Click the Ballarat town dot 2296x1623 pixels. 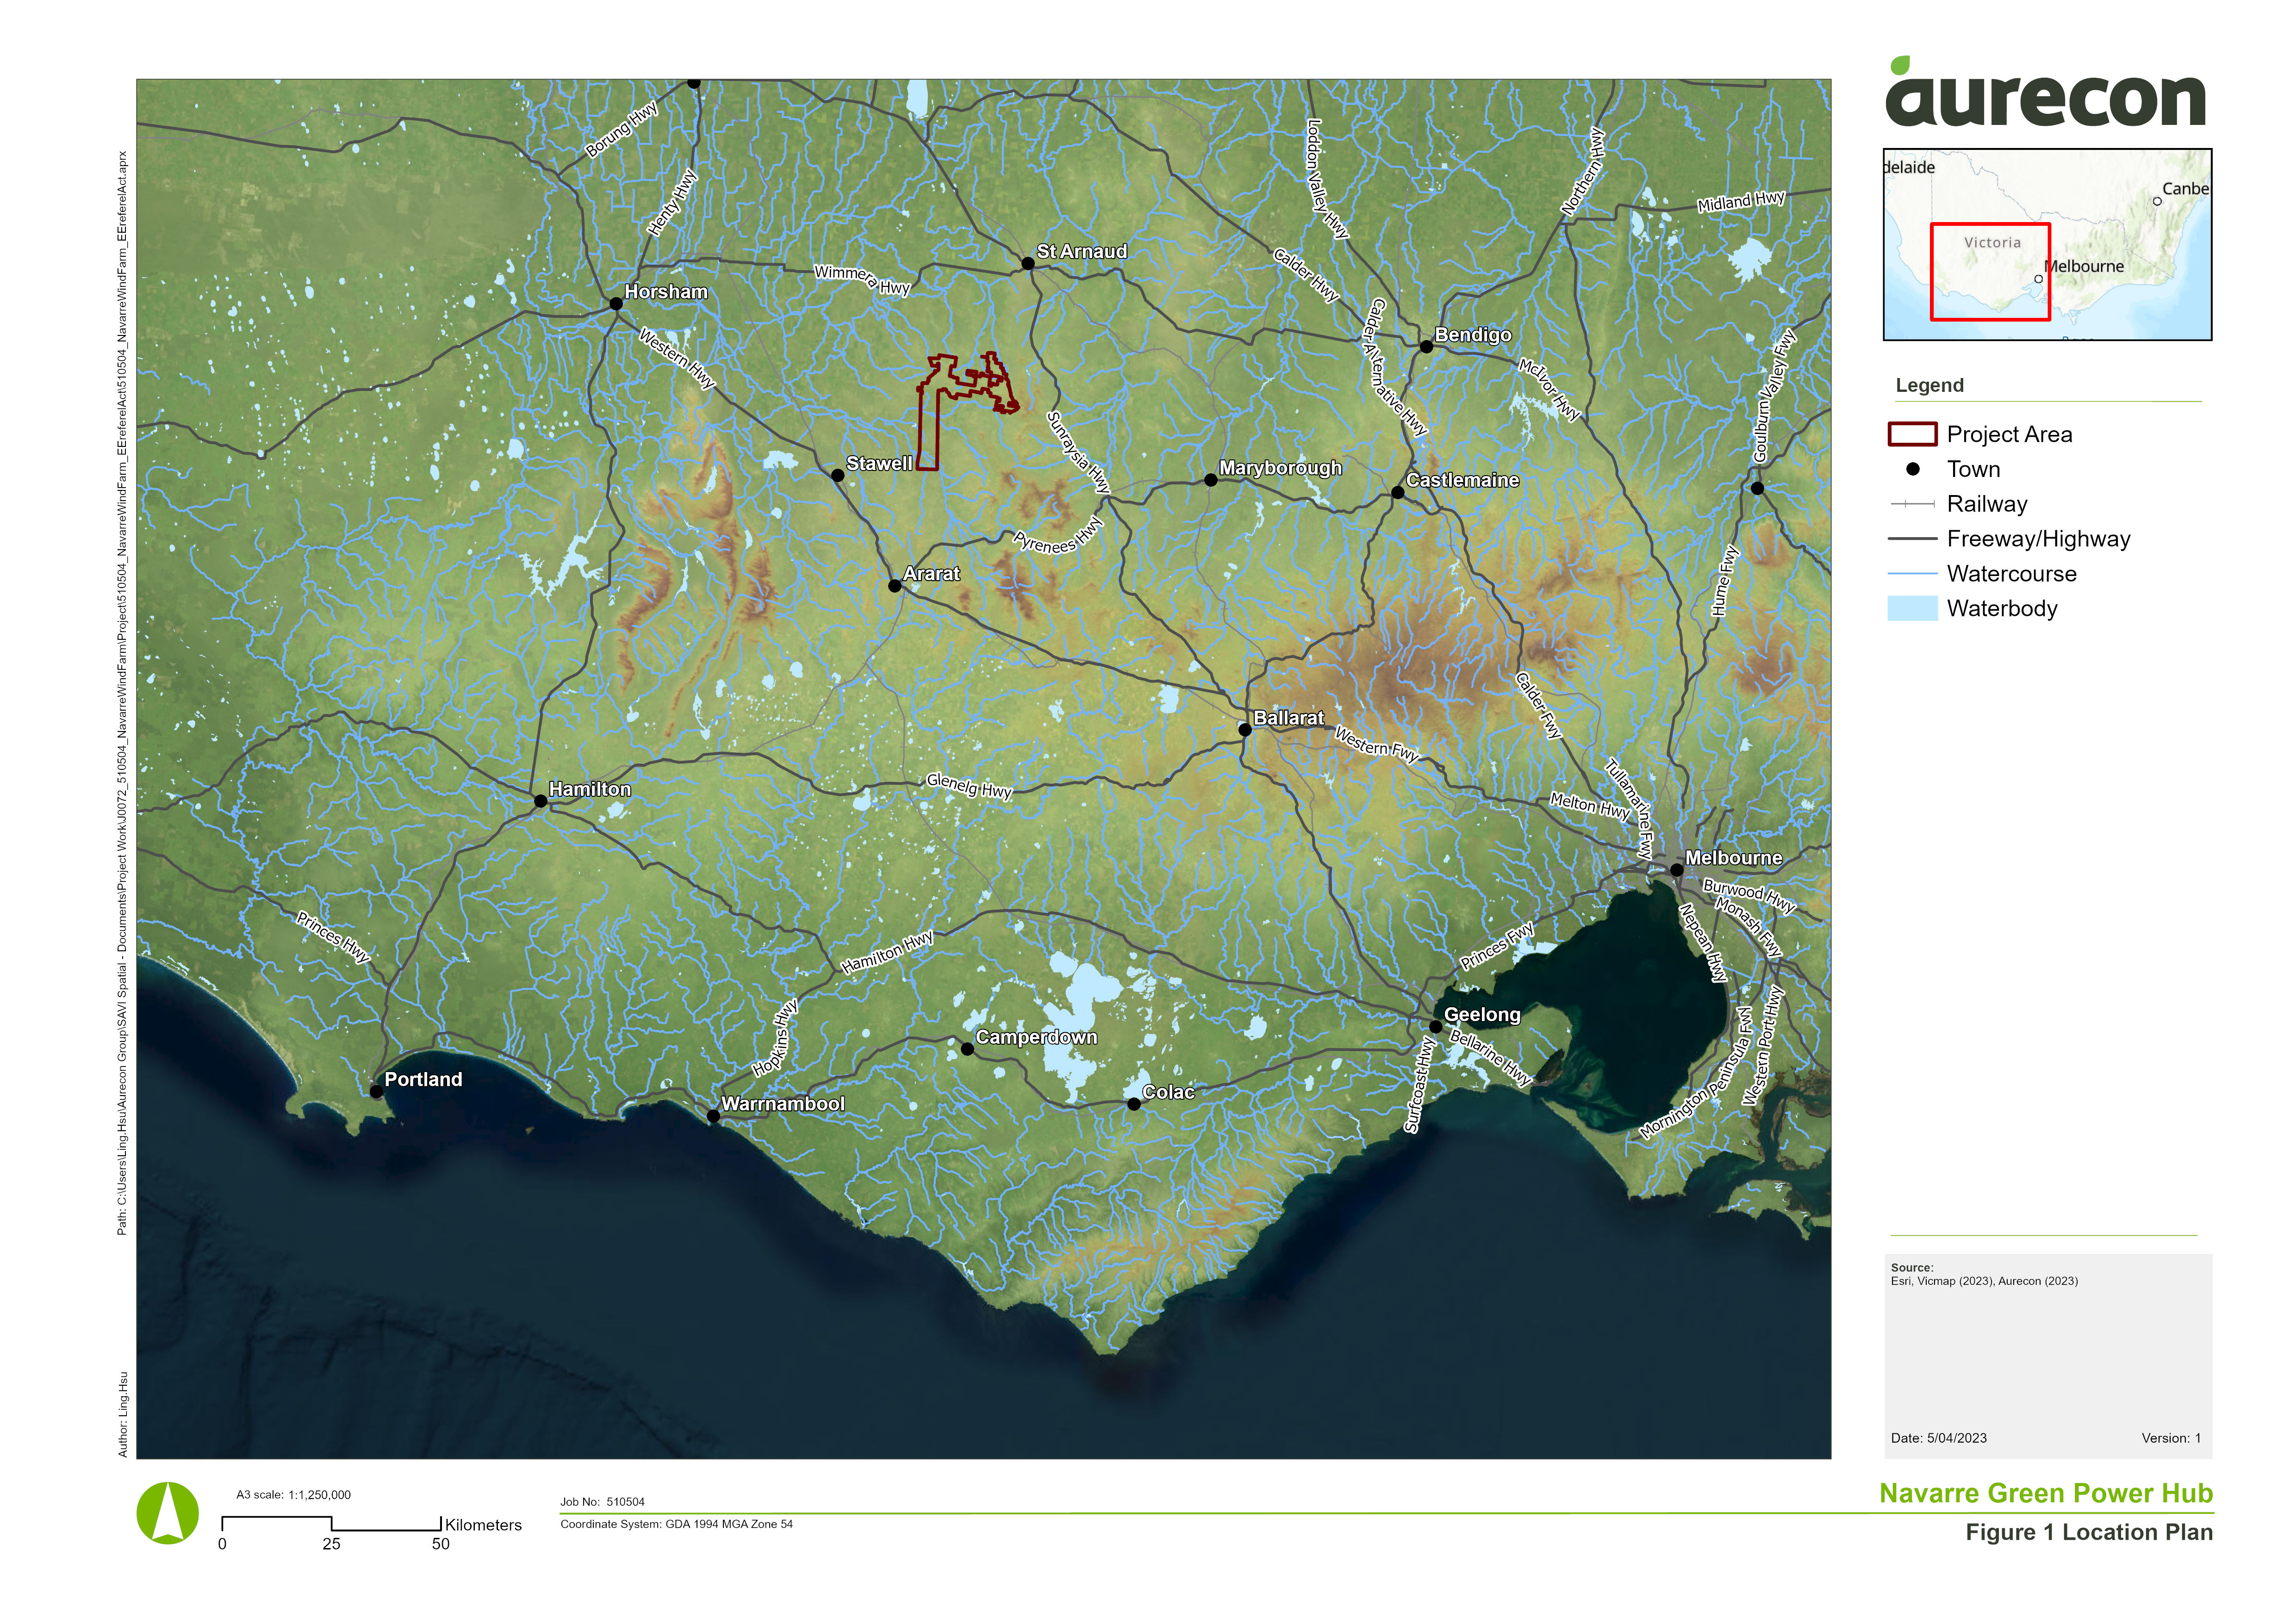pyautogui.click(x=1245, y=731)
